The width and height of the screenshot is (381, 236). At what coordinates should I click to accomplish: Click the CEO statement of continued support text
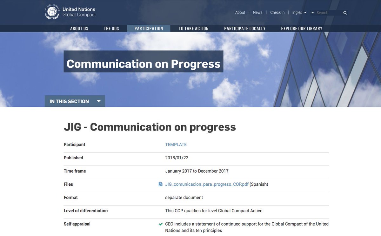(x=247, y=227)
